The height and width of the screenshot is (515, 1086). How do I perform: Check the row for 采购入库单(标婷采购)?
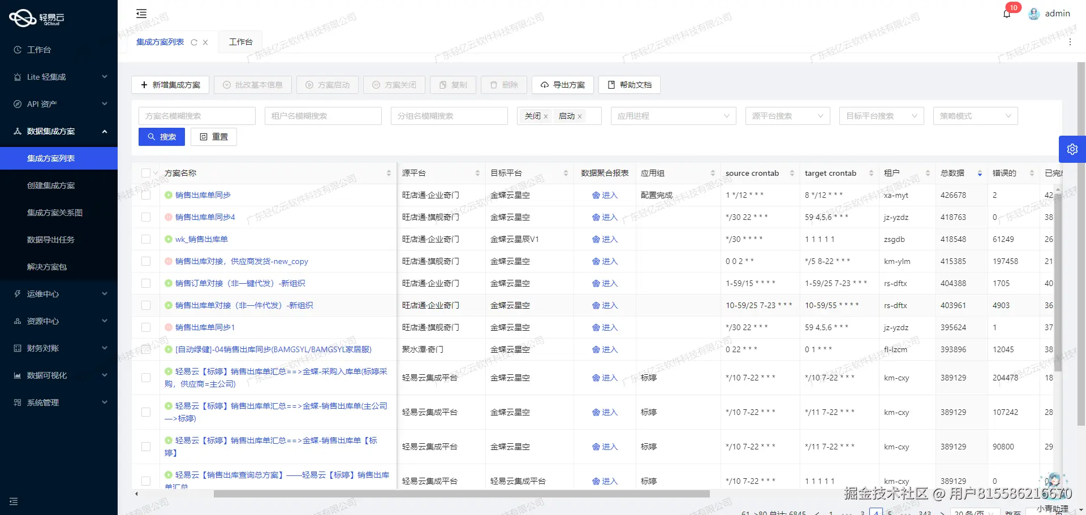point(146,378)
